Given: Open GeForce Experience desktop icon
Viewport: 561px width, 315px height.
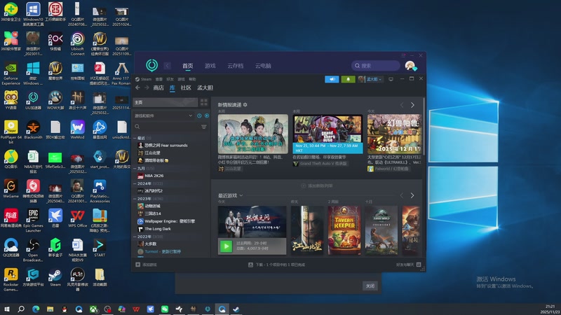Looking at the screenshot, I should (11, 73).
